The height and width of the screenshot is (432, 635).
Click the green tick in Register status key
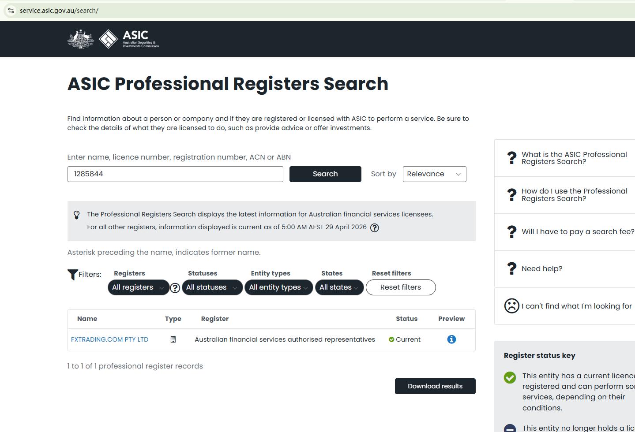(510, 378)
